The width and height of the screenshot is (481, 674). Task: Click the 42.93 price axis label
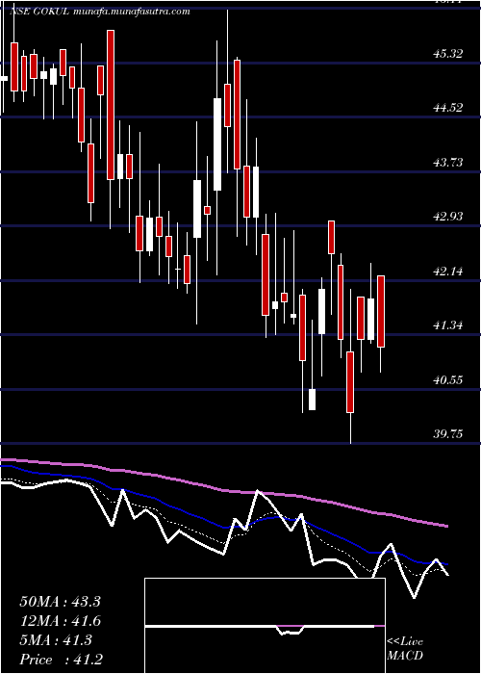pos(447,217)
